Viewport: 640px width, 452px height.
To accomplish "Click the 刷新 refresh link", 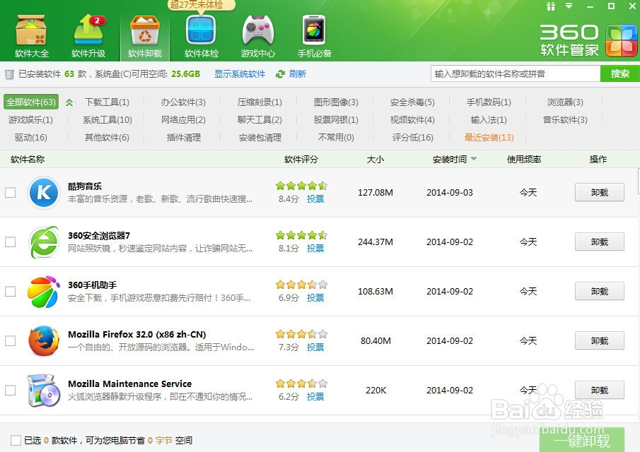I will pos(298,74).
